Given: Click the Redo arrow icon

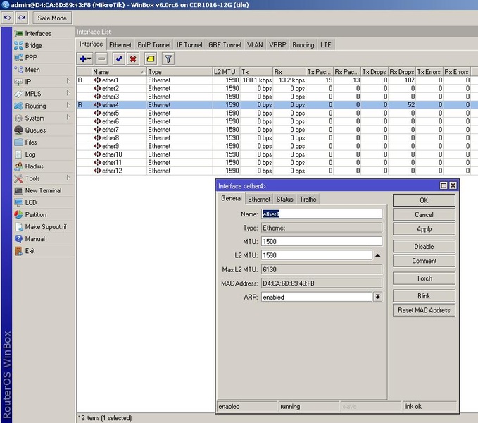Looking at the screenshot, I should pyautogui.click(x=21, y=18).
